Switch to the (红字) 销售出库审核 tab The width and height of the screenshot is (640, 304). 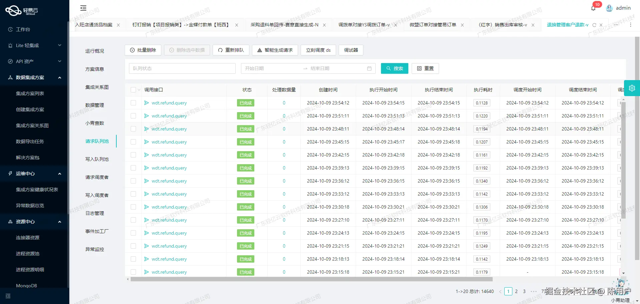coord(503,25)
